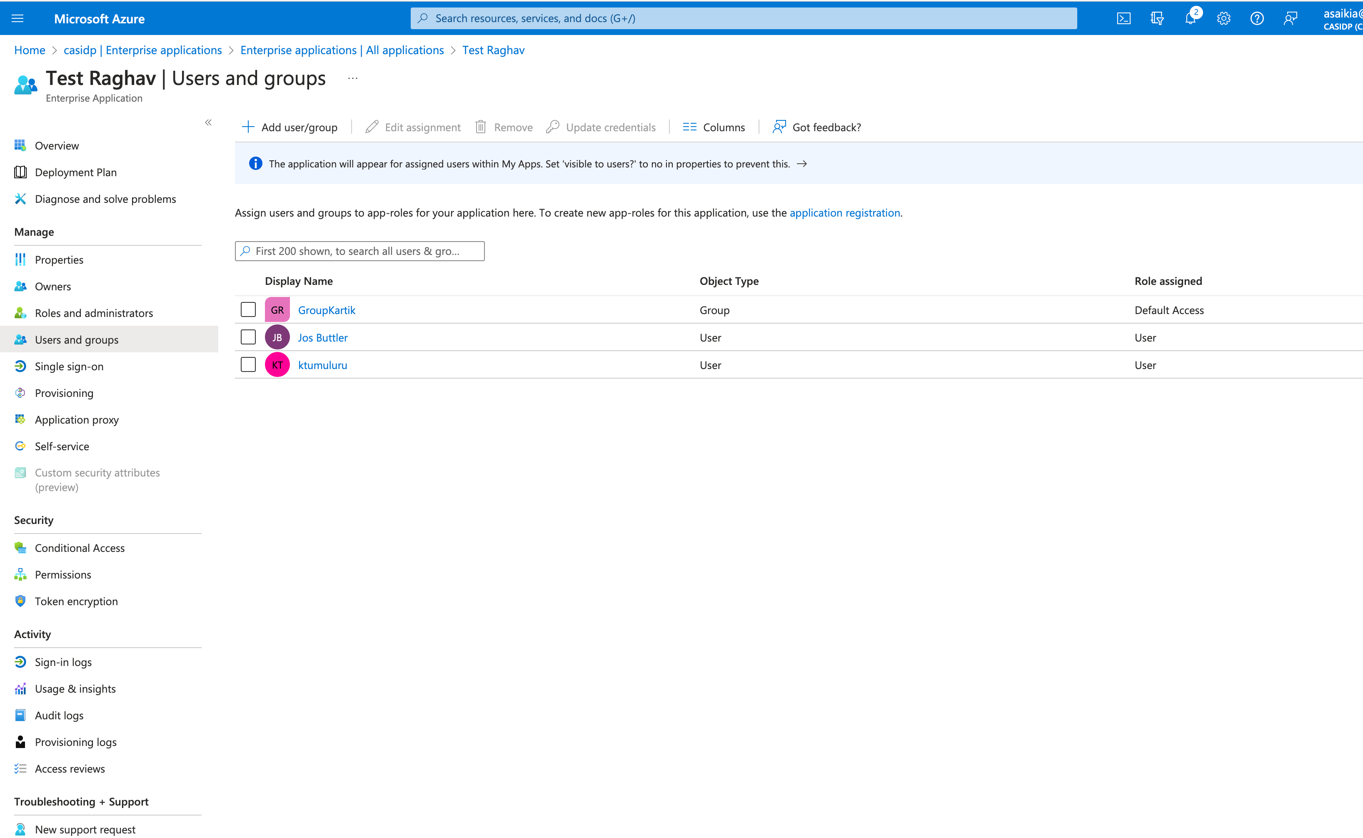Click the feedback icon in top bar

[1290, 18]
